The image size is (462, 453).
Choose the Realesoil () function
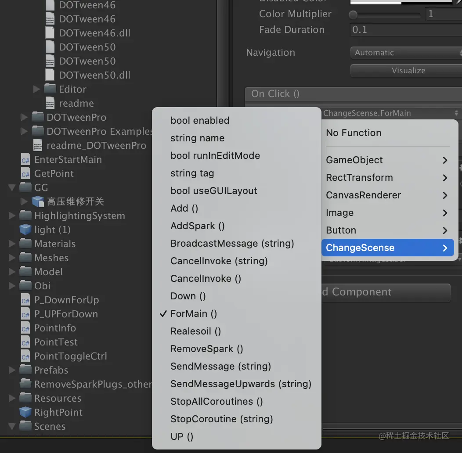pyautogui.click(x=237, y=331)
